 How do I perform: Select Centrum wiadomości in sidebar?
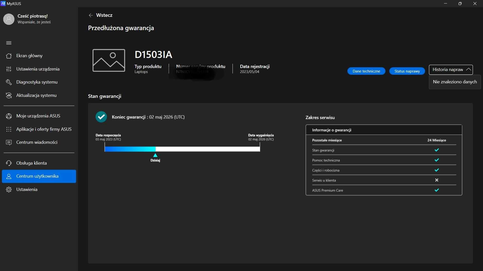coord(39,142)
